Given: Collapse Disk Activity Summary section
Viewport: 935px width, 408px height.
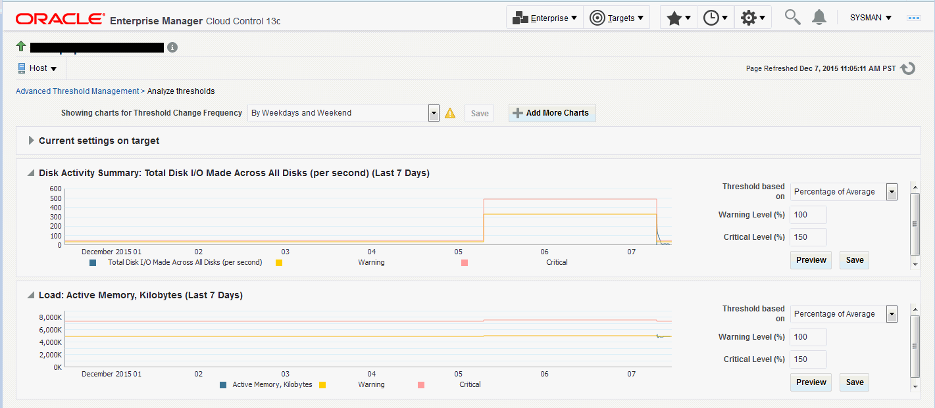Looking at the screenshot, I should point(31,173).
